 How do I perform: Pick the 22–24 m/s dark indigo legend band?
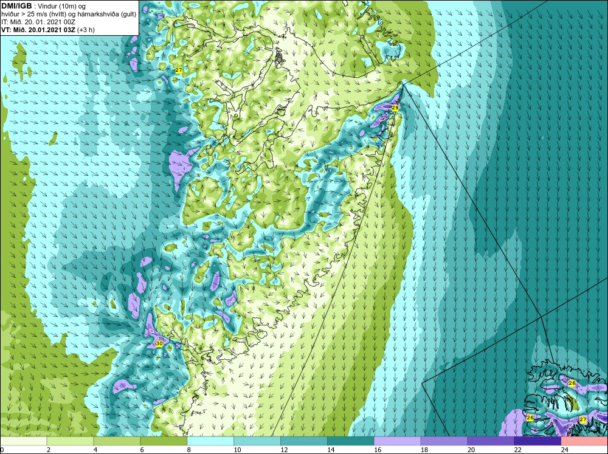point(537,441)
